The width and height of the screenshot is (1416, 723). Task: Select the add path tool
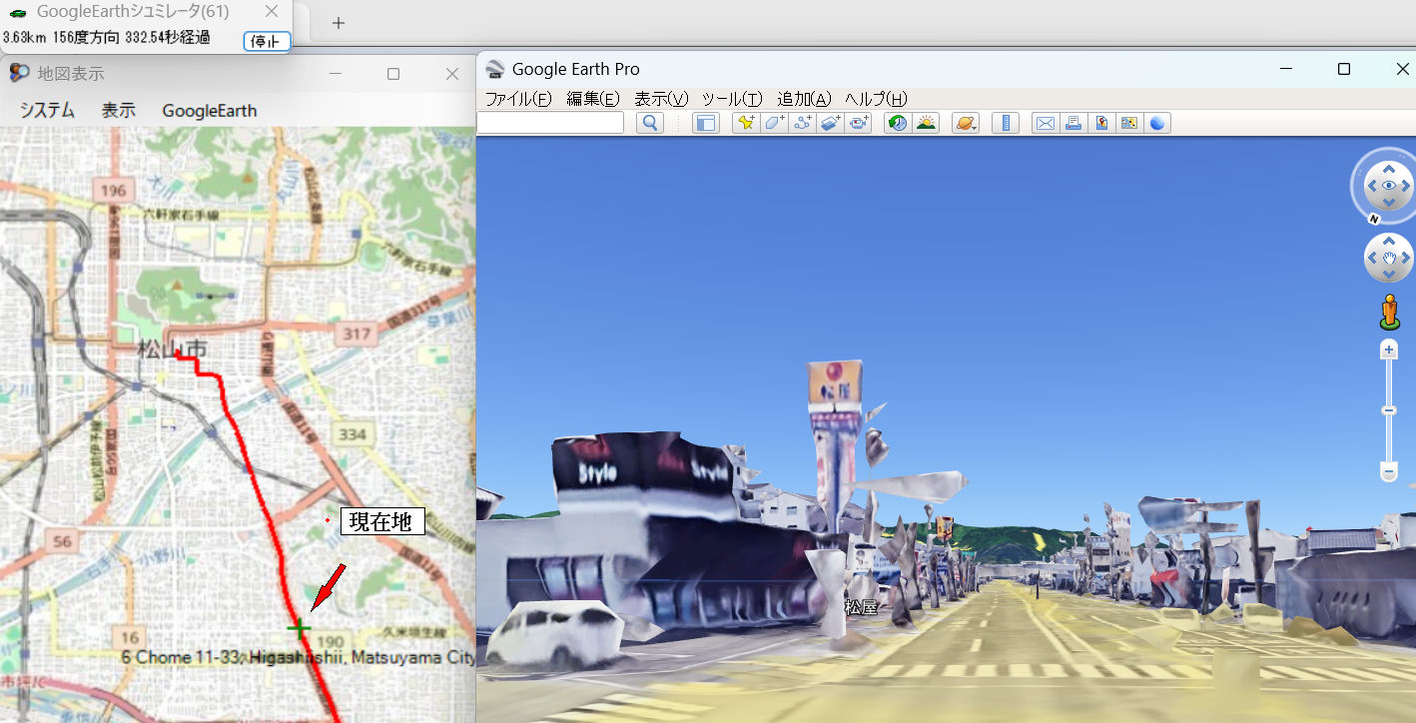tap(802, 123)
